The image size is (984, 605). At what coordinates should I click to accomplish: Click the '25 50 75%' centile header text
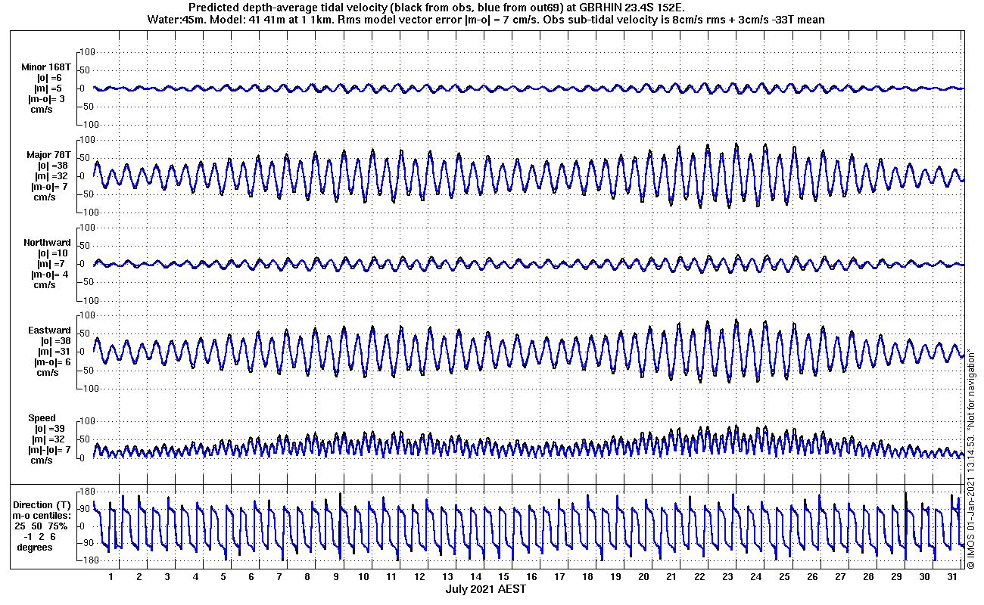coord(42,526)
